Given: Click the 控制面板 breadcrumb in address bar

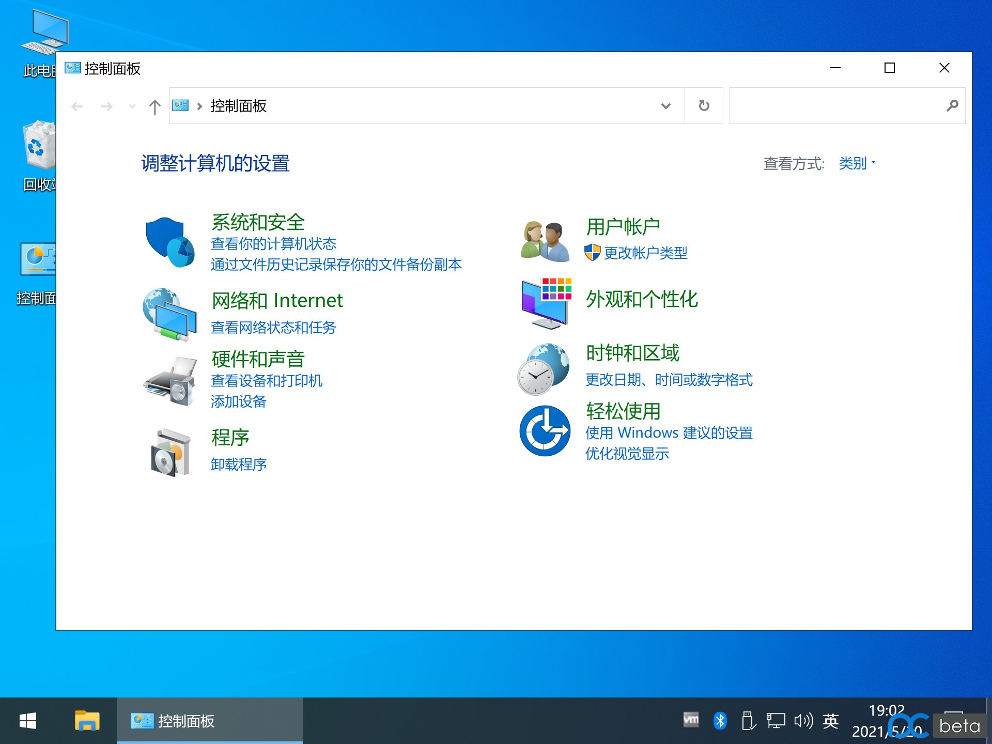Looking at the screenshot, I should (x=238, y=106).
